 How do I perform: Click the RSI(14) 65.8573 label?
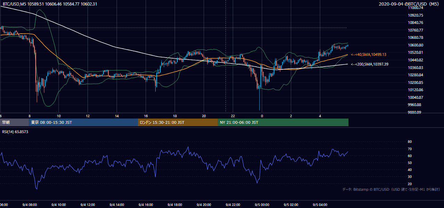[15, 132]
